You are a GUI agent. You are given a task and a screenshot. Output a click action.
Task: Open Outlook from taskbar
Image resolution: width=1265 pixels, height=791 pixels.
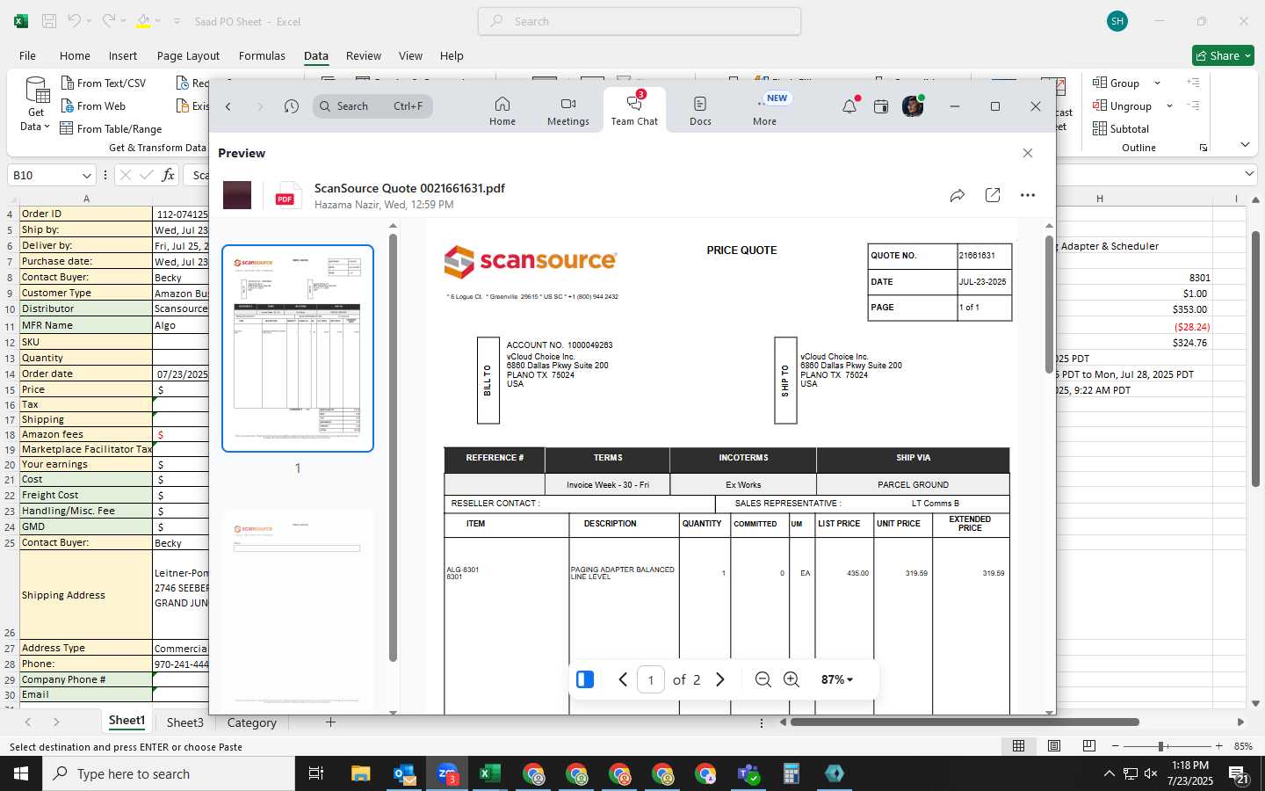click(404, 773)
